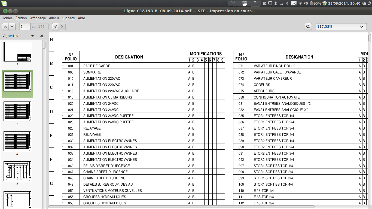Go to the next page with down arrow
This screenshot has height=209, width=372.
pyautogui.click(x=12, y=26)
